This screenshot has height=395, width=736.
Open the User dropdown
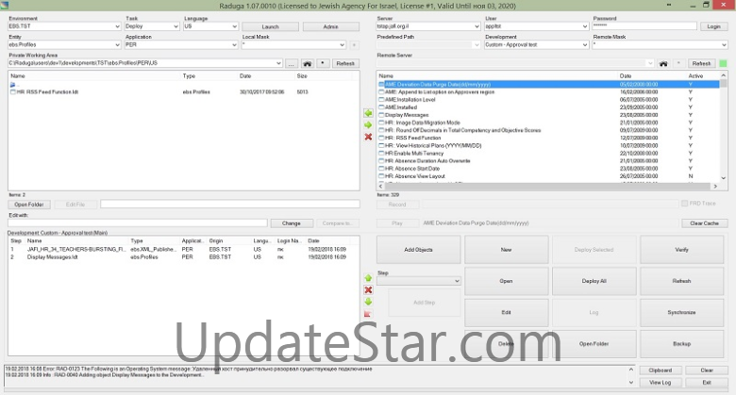click(x=537, y=26)
